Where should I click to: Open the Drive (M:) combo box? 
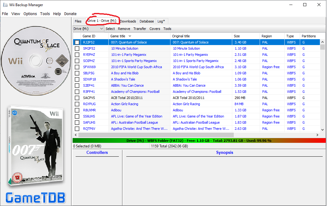(x=88, y=29)
